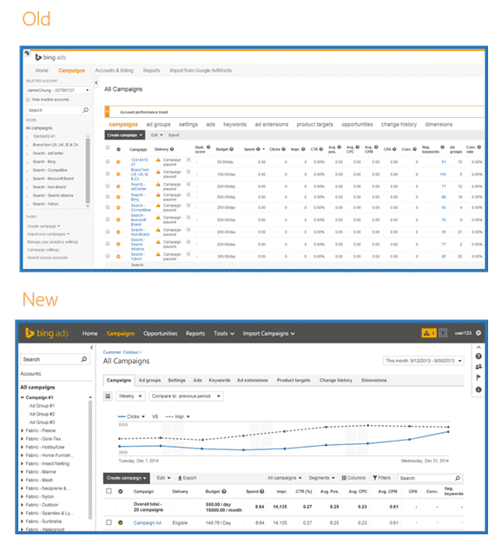Click Search across accounts link
This screenshot has height=543, width=502.
(48, 258)
